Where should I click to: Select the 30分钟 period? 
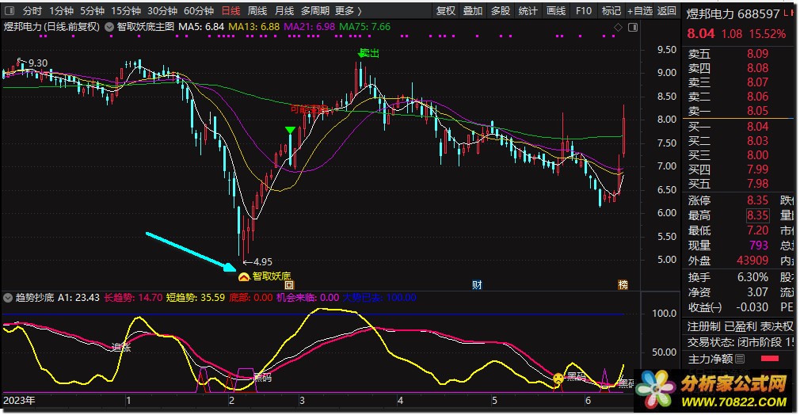pos(162,11)
